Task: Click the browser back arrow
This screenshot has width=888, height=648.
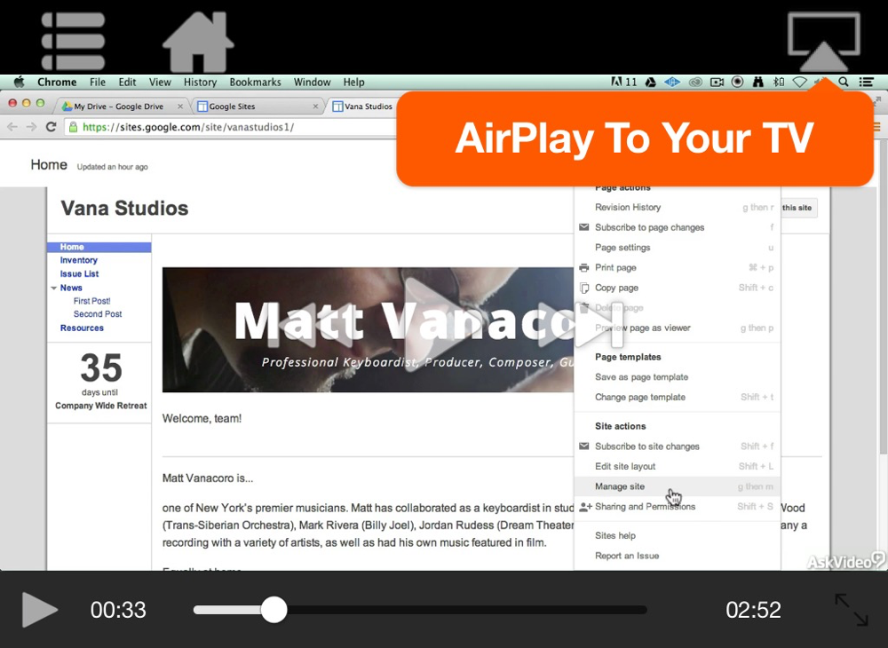Action: (12, 127)
